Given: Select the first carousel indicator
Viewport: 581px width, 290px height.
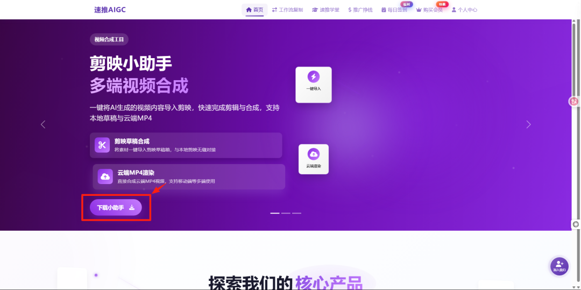Looking at the screenshot, I should 275,214.
